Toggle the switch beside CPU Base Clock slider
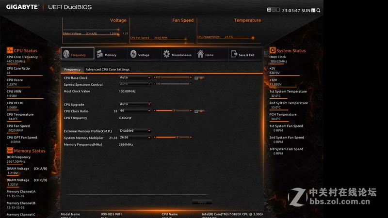 (199, 78)
